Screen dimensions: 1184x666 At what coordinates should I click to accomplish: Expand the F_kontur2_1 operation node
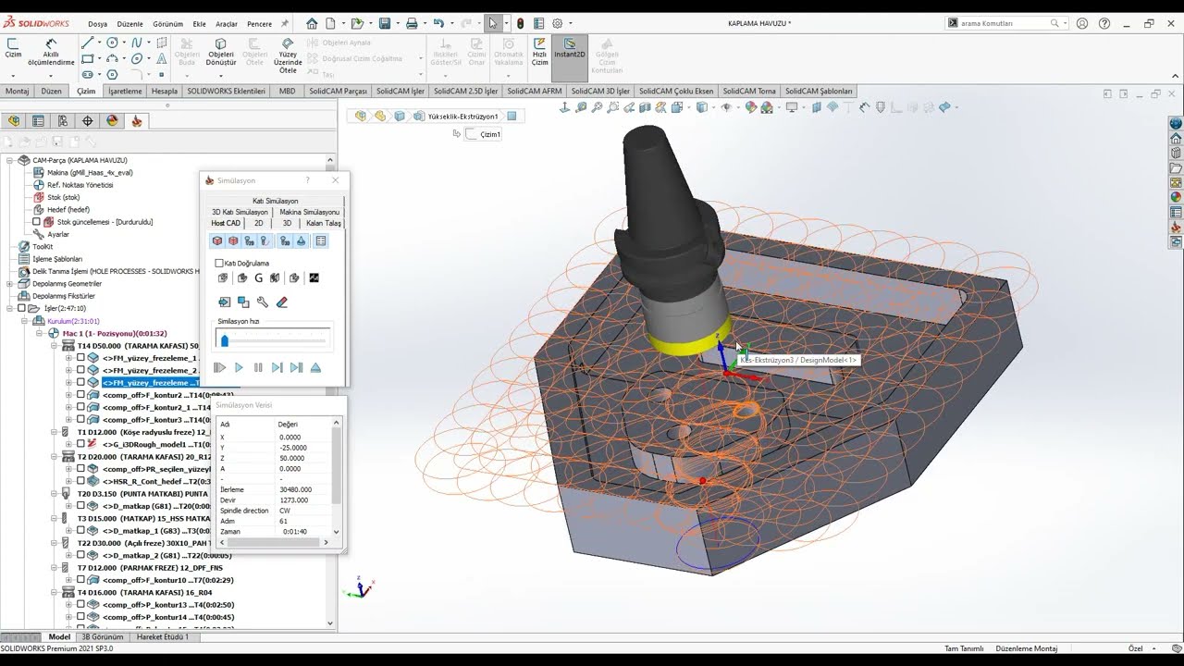(x=69, y=407)
